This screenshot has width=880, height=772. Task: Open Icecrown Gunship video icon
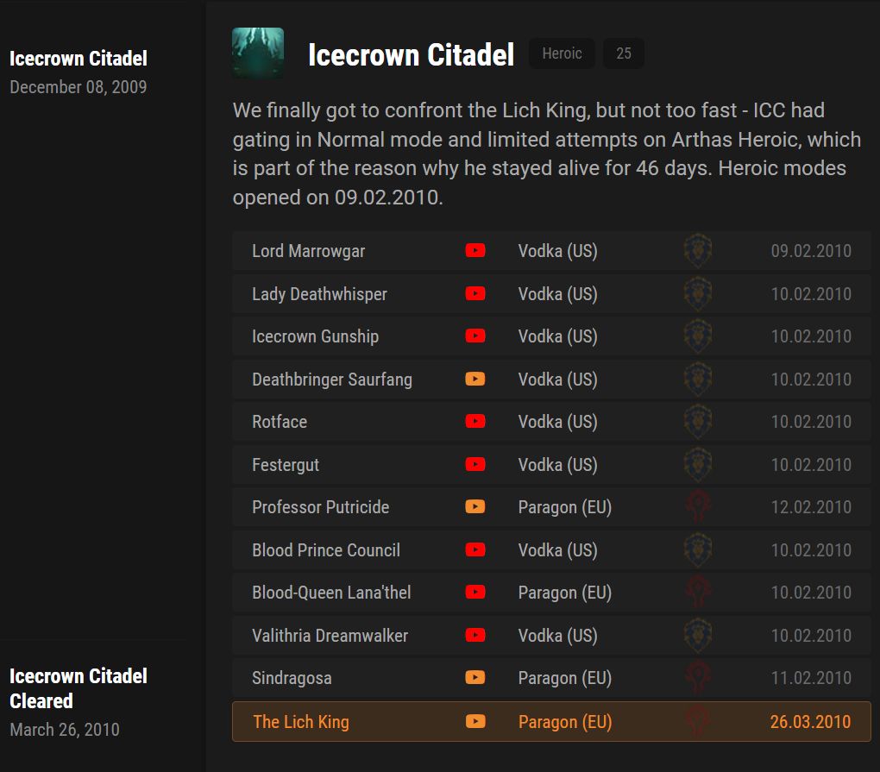(475, 336)
